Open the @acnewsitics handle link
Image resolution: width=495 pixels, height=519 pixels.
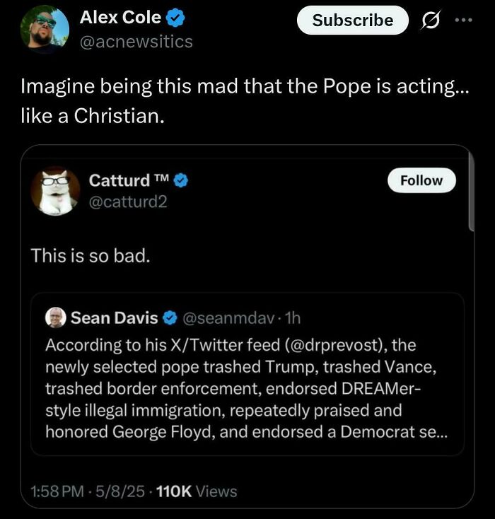click(136, 42)
